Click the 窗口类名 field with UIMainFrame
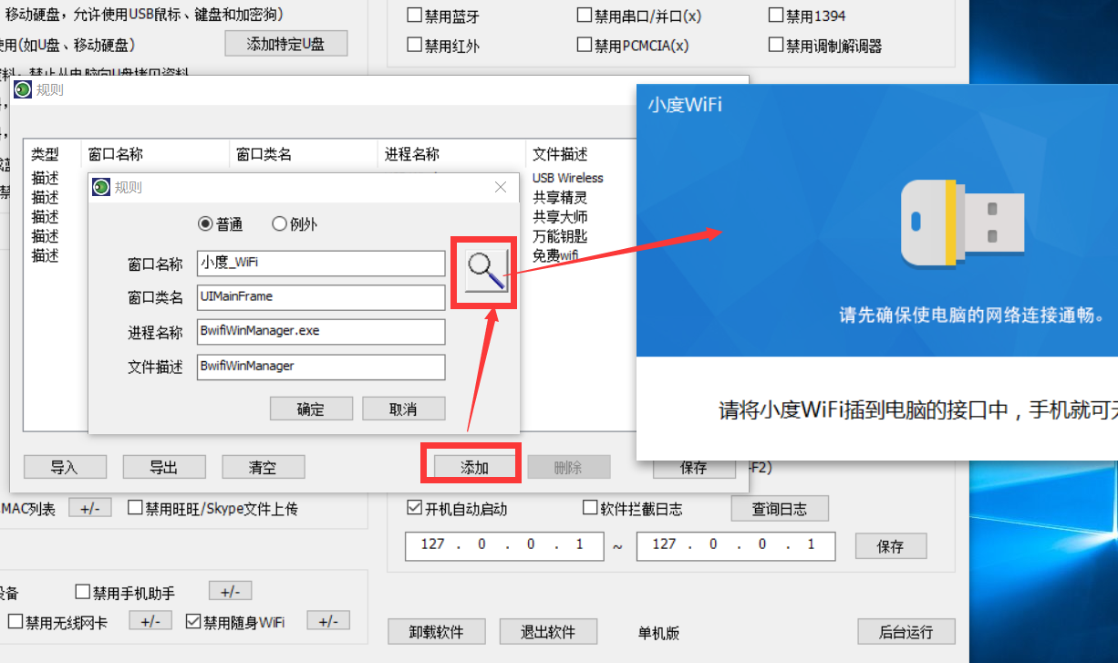This screenshot has height=663, width=1118. pos(321,297)
